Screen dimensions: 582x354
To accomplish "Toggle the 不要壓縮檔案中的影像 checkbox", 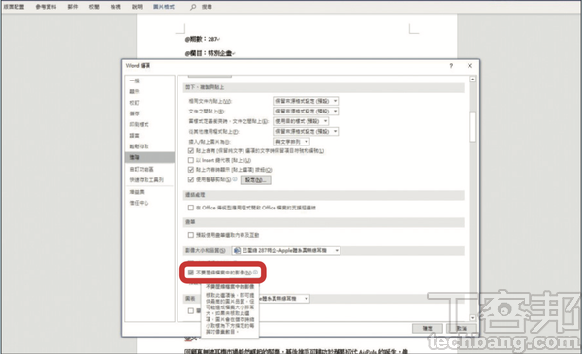I will pos(191,273).
